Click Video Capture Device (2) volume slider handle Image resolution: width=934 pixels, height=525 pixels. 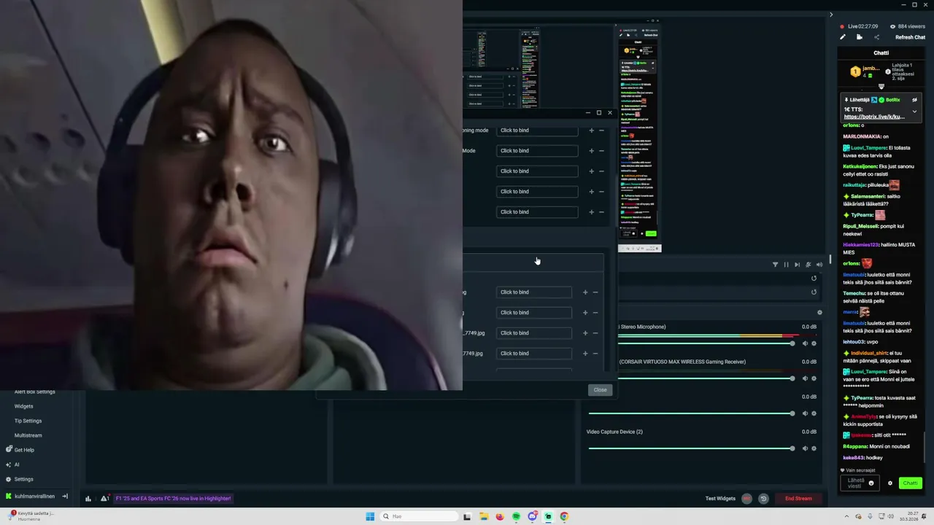[x=792, y=448]
